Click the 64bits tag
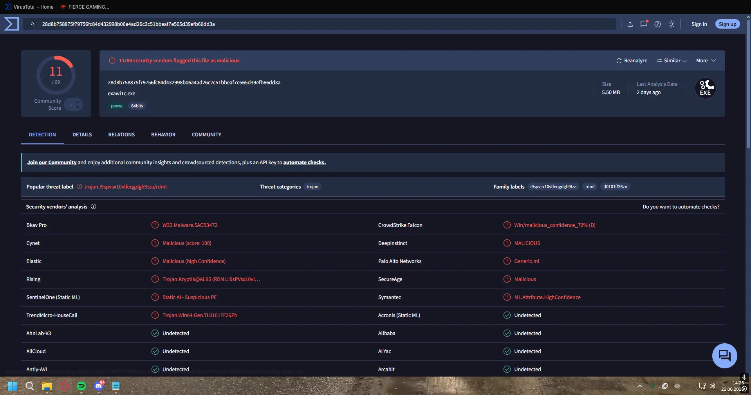 (137, 106)
